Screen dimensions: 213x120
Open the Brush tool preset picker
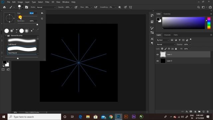[12, 7]
